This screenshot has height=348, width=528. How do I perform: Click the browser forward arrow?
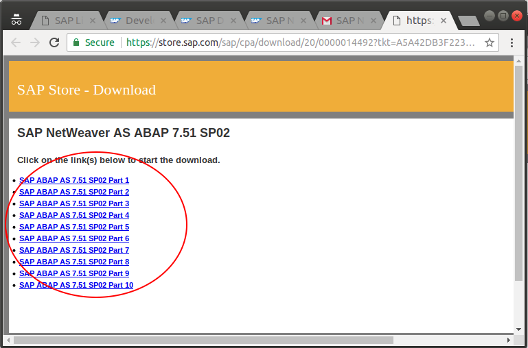35,42
